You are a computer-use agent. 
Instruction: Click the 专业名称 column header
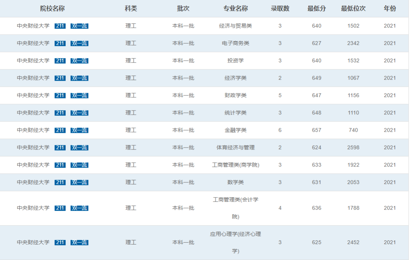click(x=235, y=8)
